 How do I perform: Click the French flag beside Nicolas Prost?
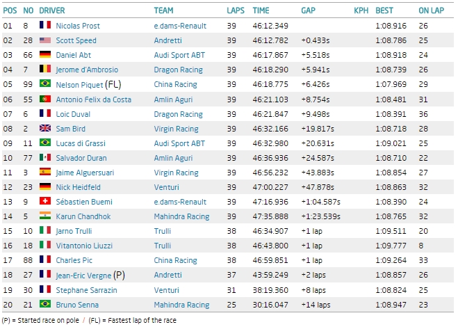[x=45, y=26]
